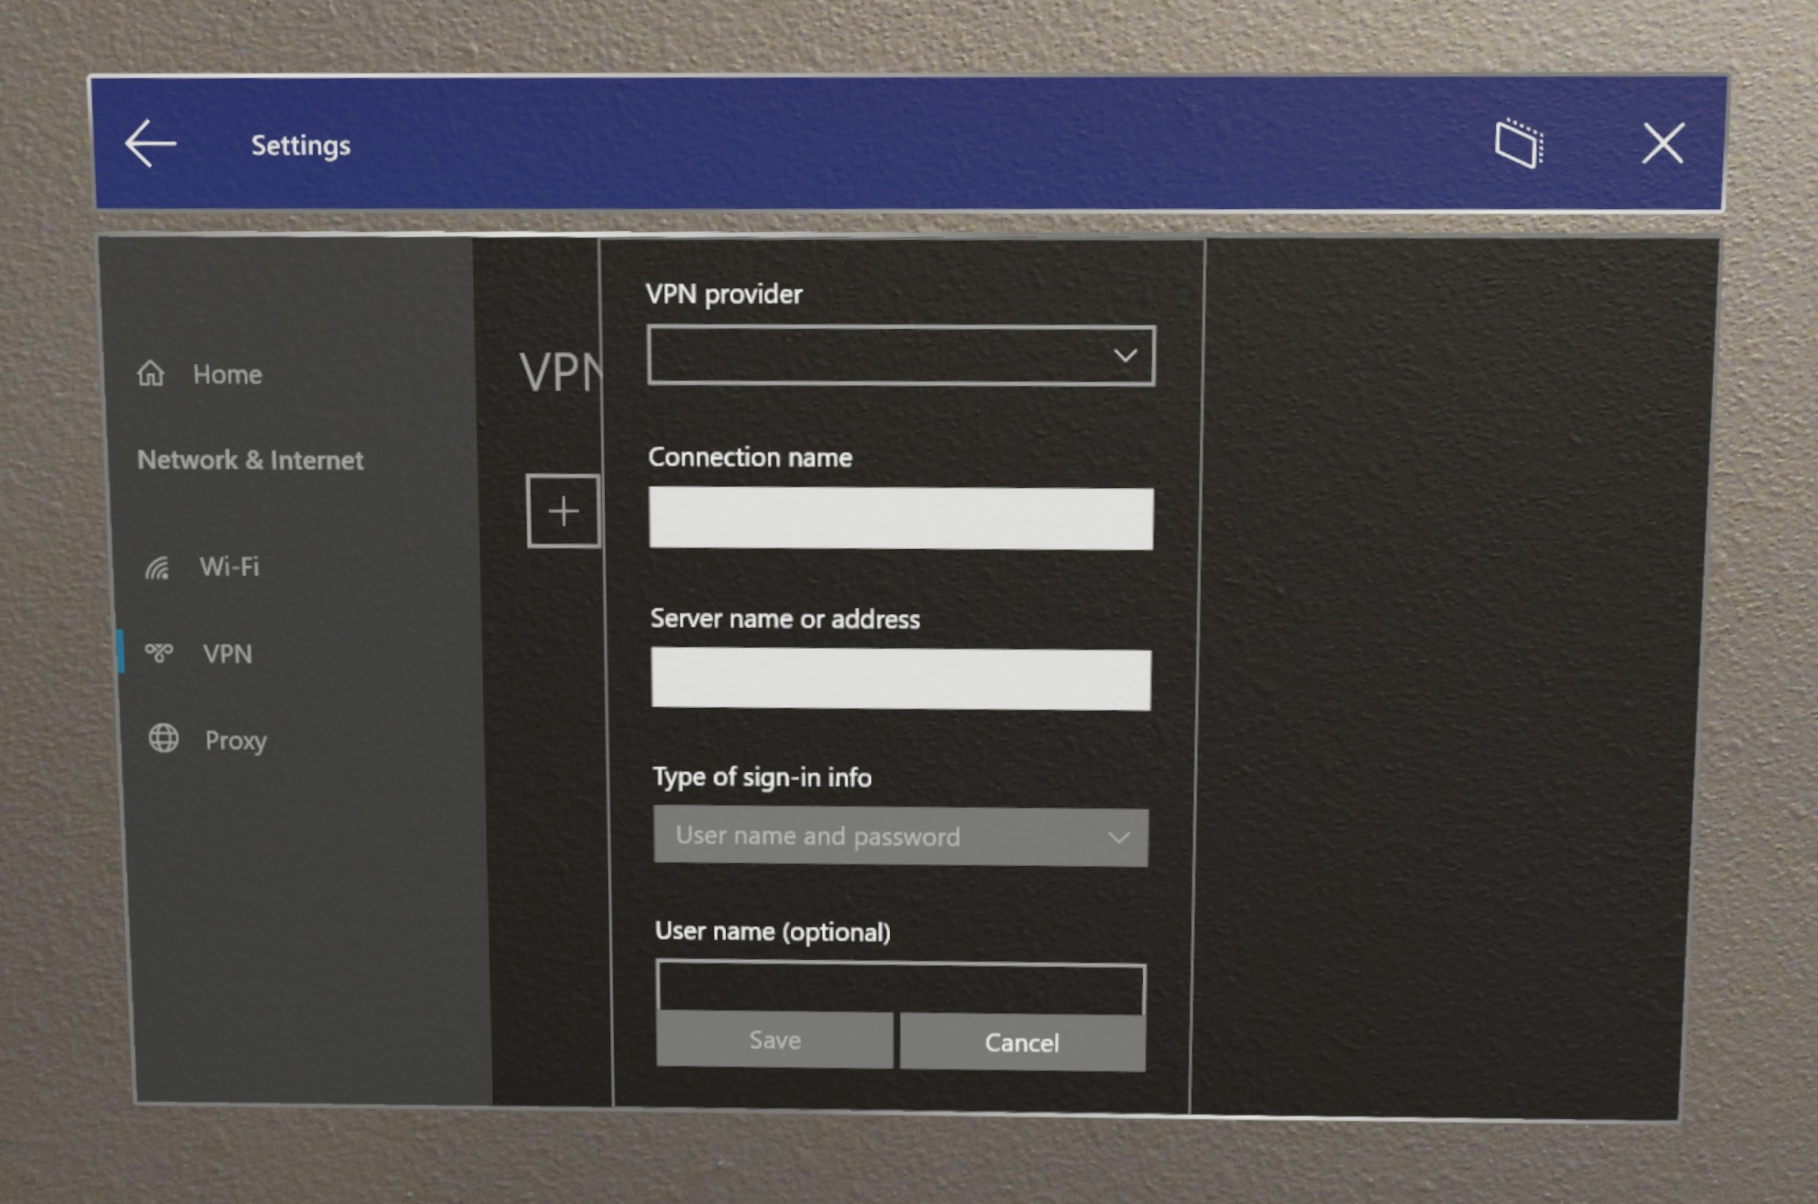The height and width of the screenshot is (1204, 1818).
Task: Click the Home navigation icon
Action: tap(152, 374)
